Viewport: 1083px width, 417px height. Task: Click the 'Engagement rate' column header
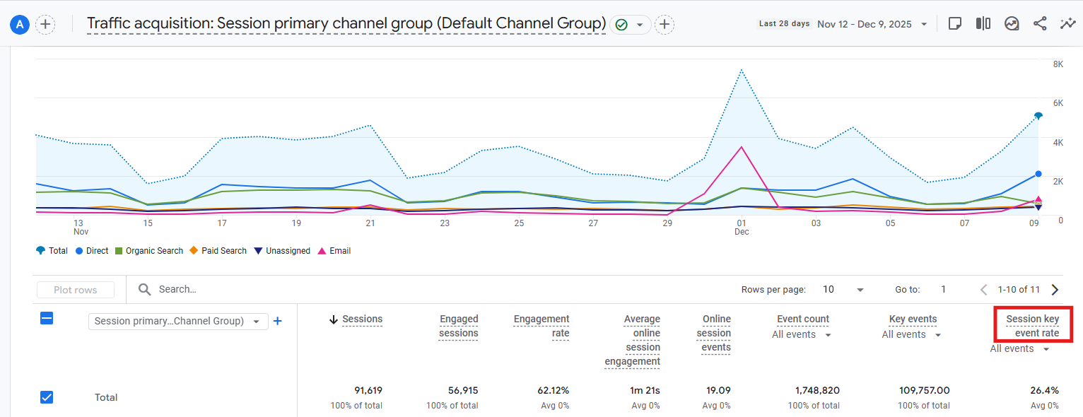(x=541, y=326)
